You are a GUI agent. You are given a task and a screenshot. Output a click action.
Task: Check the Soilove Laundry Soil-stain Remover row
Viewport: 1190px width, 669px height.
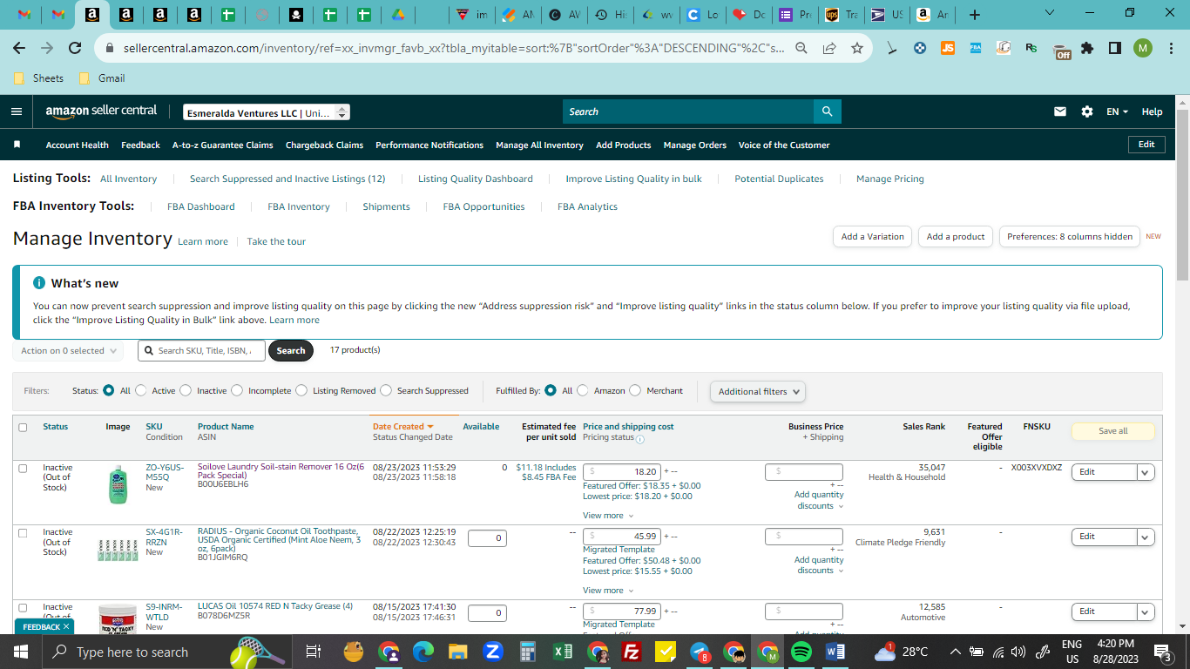[23, 468]
